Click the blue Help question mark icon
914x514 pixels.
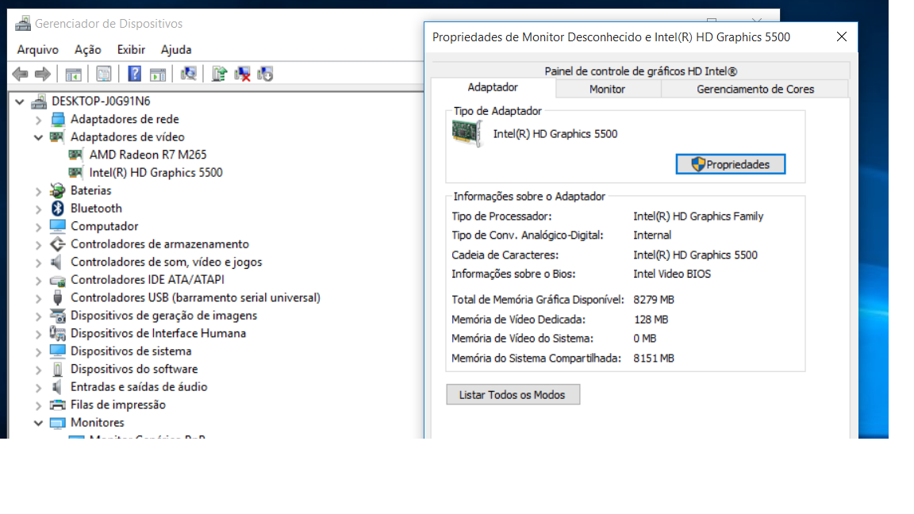pyautogui.click(x=135, y=74)
